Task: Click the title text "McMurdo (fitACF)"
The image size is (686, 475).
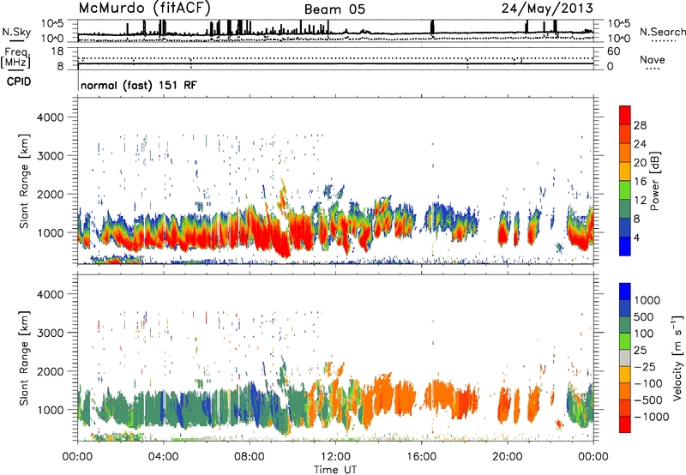Action: click(x=144, y=9)
